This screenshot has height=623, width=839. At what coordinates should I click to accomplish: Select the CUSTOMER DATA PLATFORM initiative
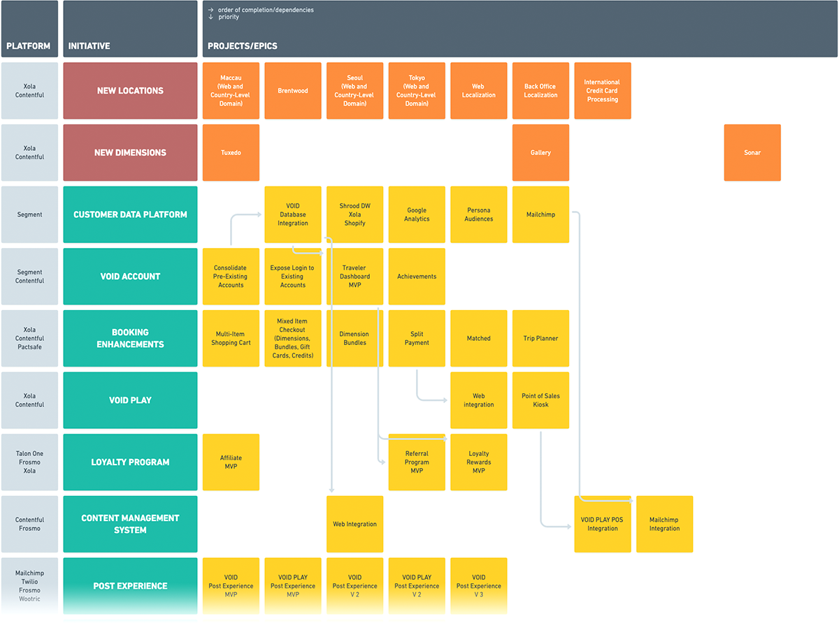129,214
